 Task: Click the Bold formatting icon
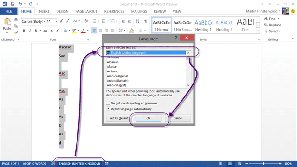coord(24,31)
